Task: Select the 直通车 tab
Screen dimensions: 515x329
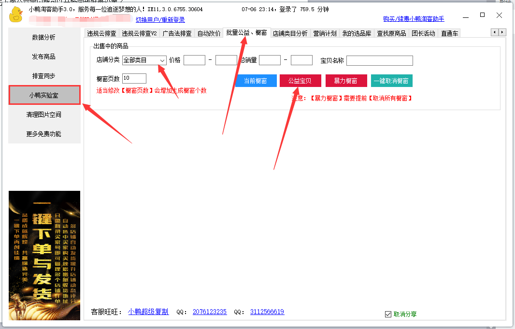Action: [x=449, y=33]
